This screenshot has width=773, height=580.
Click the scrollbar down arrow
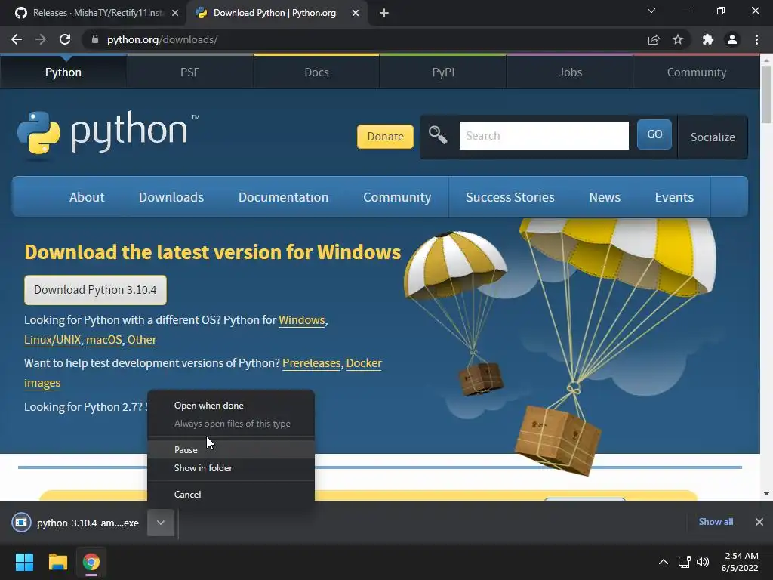[766, 494]
